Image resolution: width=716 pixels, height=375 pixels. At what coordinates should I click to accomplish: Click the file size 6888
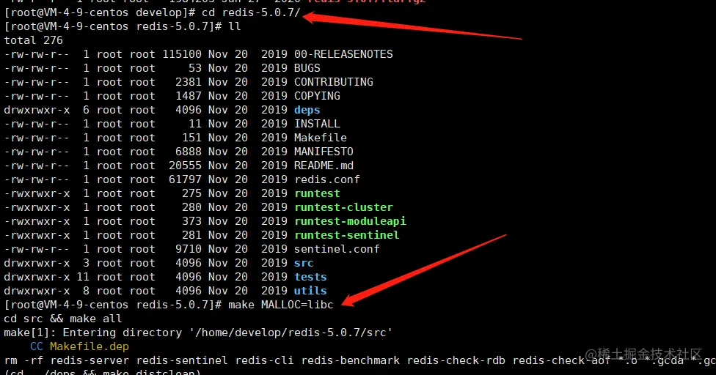click(x=189, y=152)
